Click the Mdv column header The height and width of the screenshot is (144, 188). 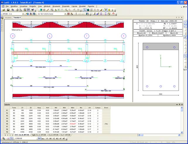(x=72, y=107)
